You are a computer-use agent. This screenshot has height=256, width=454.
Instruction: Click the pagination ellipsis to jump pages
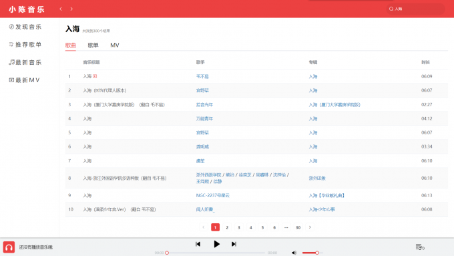click(286, 227)
